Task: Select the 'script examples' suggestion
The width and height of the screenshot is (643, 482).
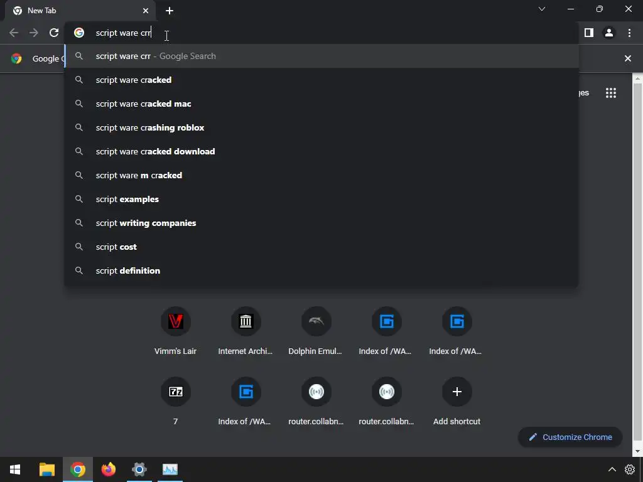Action: (322, 199)
